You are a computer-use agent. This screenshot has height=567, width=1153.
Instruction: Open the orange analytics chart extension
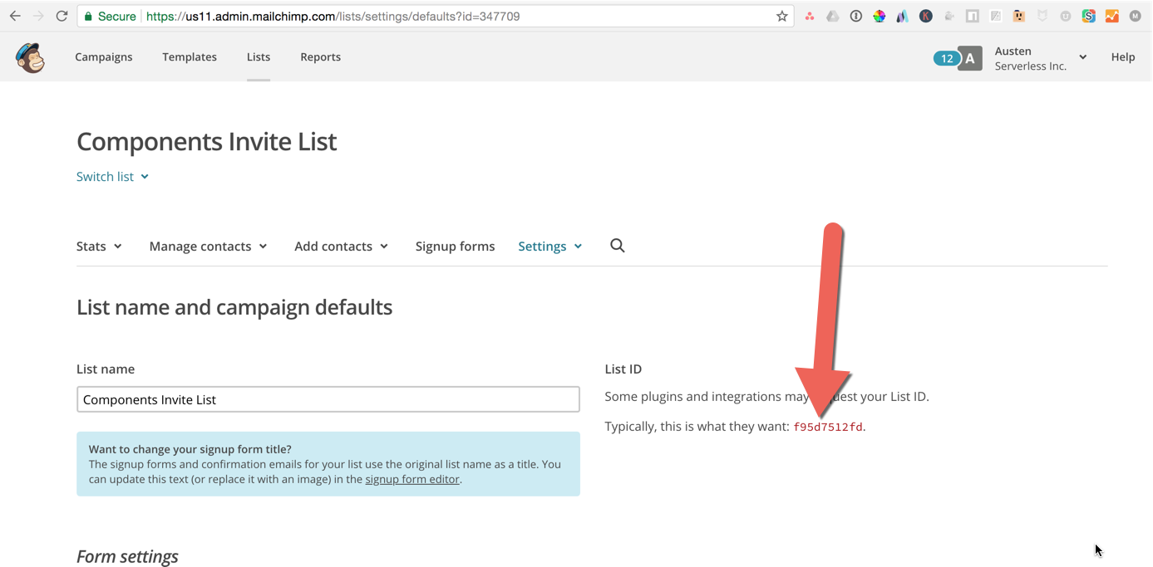point(1111,16)
